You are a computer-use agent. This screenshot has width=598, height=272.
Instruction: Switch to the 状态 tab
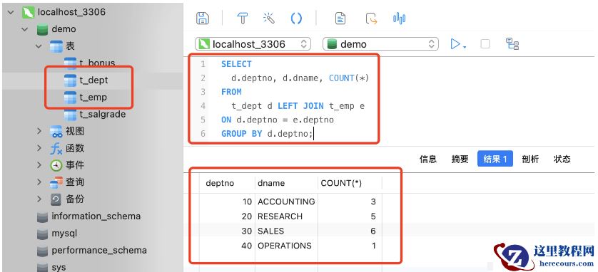pyautogui.click(x=562, y=159)
